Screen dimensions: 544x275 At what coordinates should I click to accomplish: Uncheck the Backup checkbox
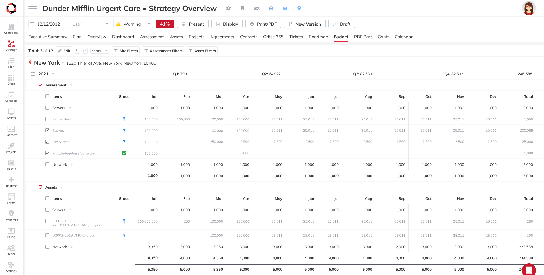click(x=47, y=130)
